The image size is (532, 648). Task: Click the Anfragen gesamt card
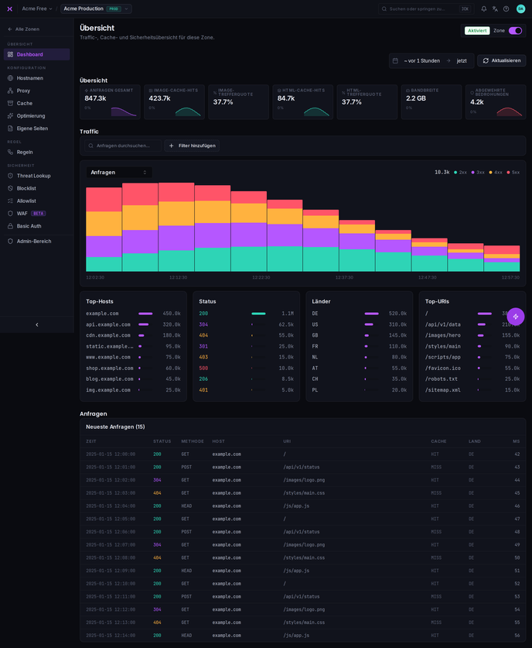[x=110, y=102]
